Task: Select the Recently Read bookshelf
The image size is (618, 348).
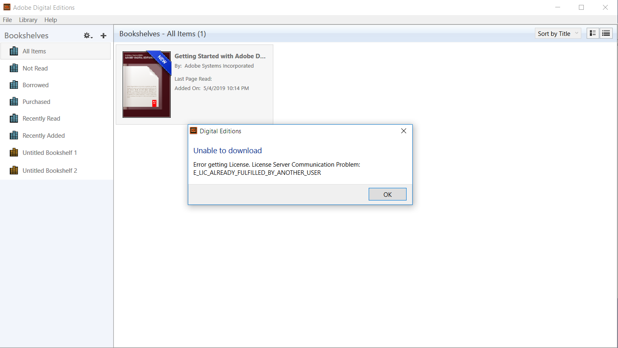Action: (x=56, y=118)
